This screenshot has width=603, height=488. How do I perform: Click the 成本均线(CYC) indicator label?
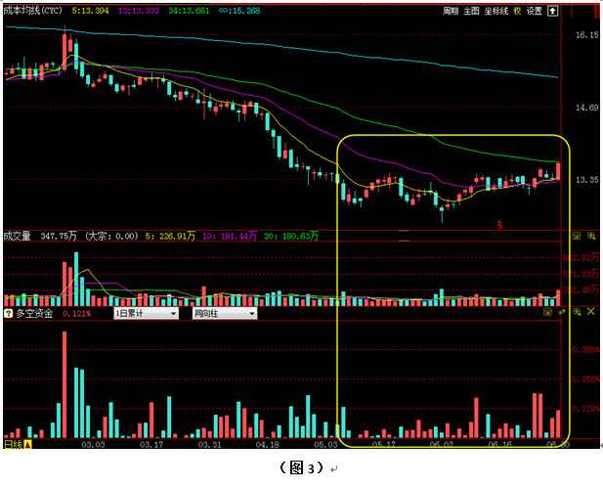point(33,11)
